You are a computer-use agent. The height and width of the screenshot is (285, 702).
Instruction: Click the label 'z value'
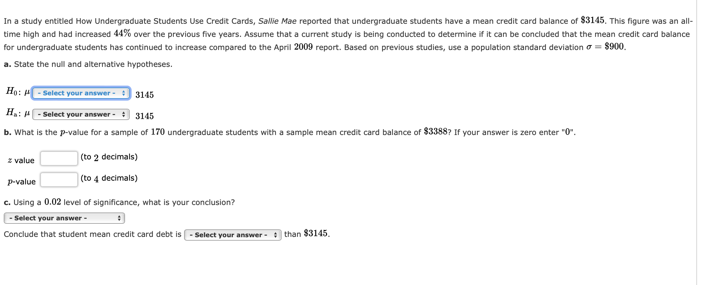[21, 160]
